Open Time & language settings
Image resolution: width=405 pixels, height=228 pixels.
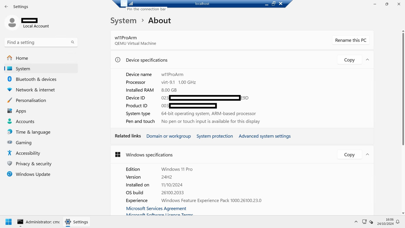pyautogui.click(x=41, y=132)
